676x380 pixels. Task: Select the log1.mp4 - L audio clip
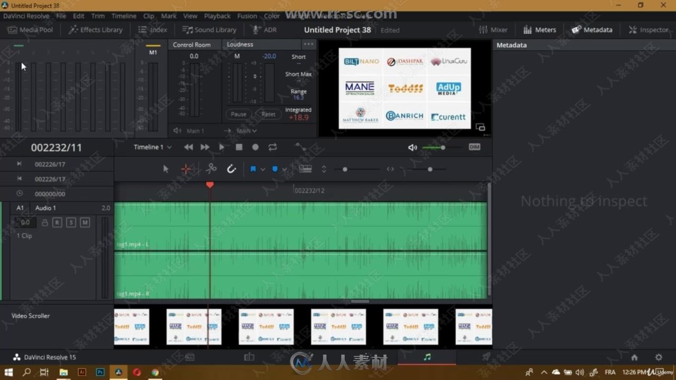(x=301, y=226)
